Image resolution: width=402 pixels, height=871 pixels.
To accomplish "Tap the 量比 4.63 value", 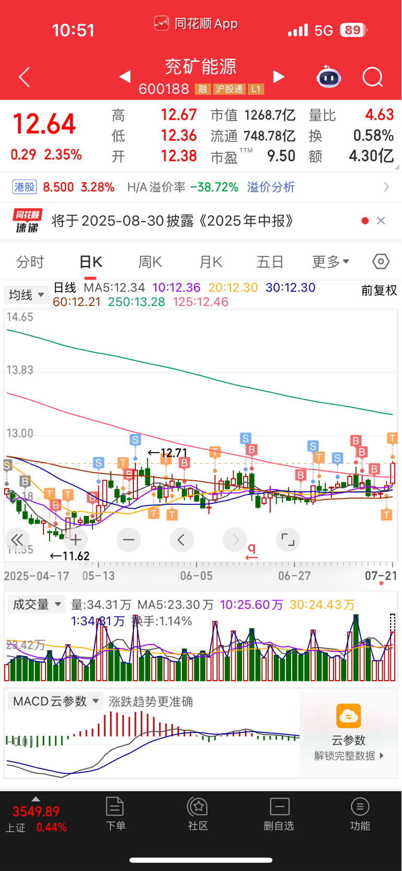I will point(351,115).
